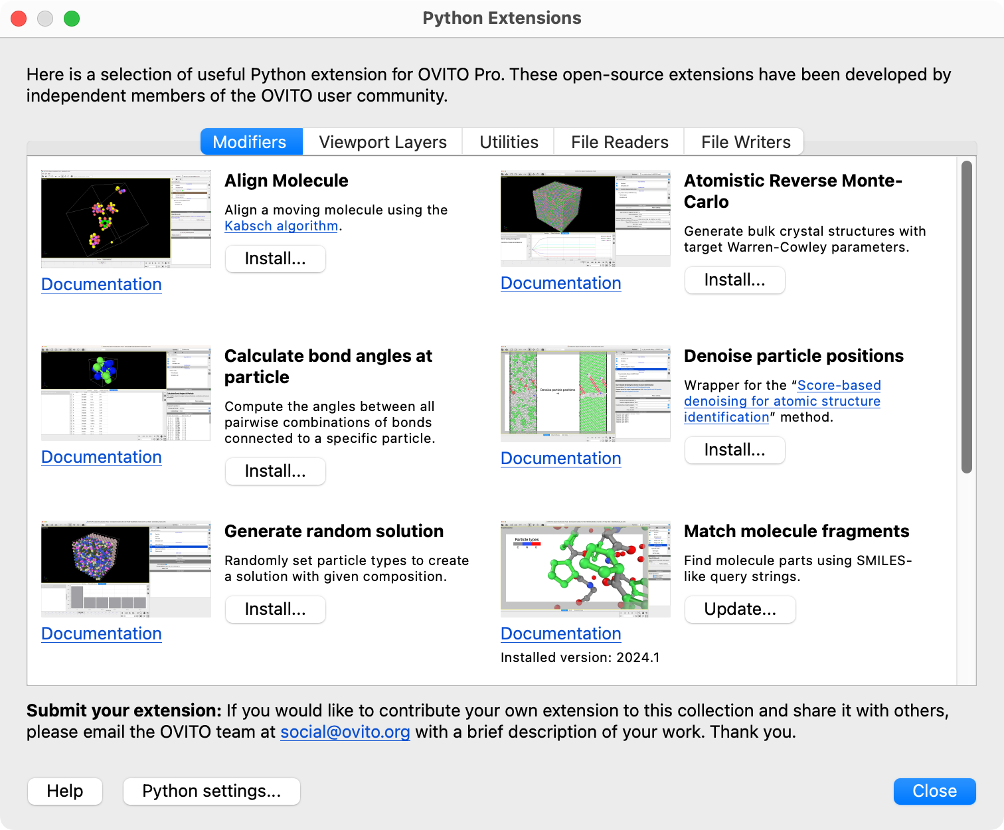Install the Generate random solution extension
The width and height of the screenshot is (1004, 830).
275,610
